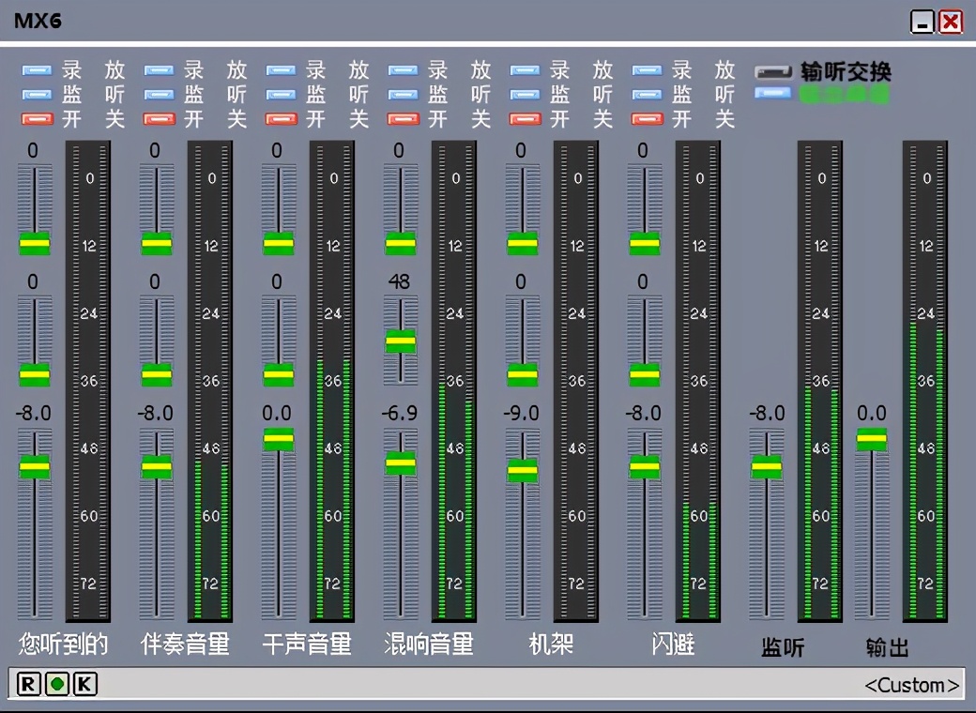Toggle the 录 record switch on 机架 channel
The height and width of the screenshot is (713, 976).
(525, 69)
